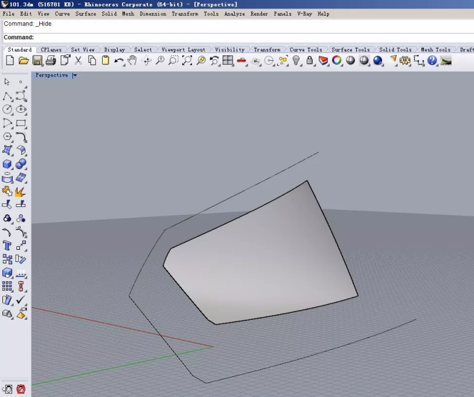This screenshot has width=474, height=397.
Task: Click the Undo arrow icon
Action: tap(119, 60)
